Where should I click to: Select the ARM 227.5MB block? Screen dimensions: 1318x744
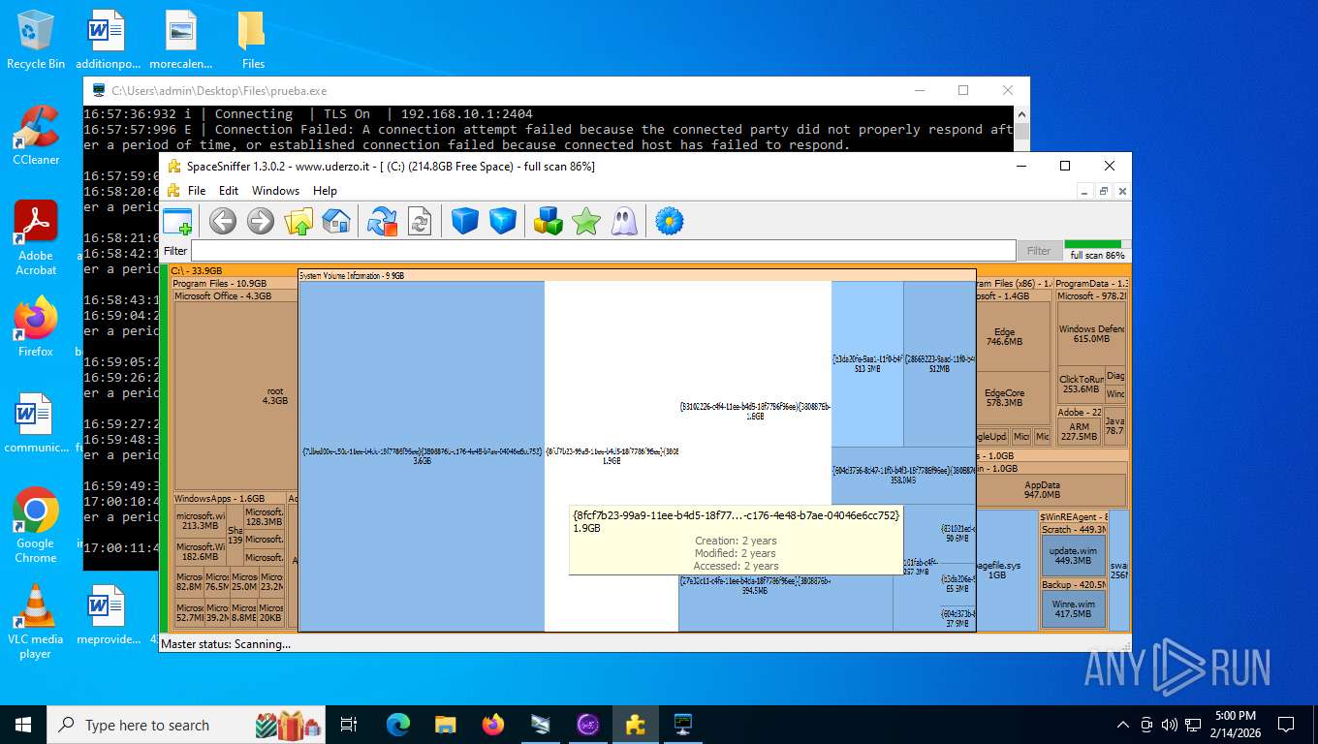click(x=1079, y=431)
